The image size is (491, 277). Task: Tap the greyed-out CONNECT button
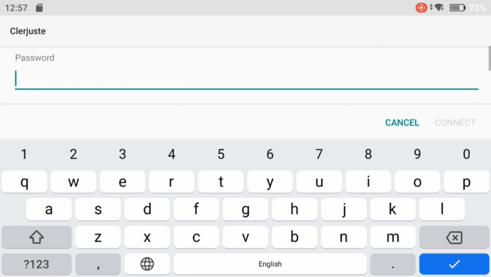click(x=455, y=123)
